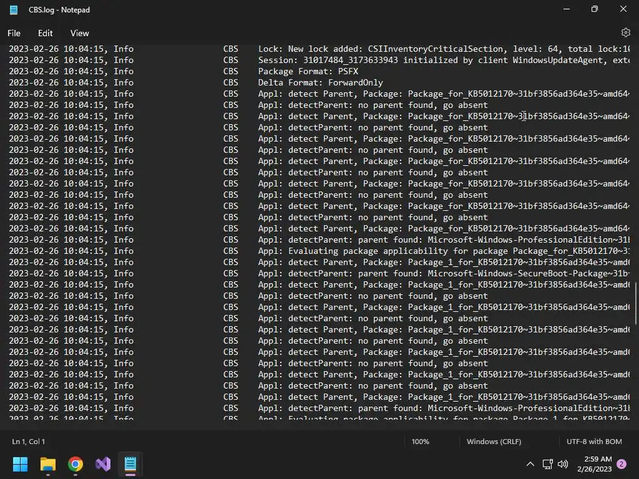This screenshot has width=639, height=479.
Task: Close the CBS.log Notepad window
Action: point(623,9)
